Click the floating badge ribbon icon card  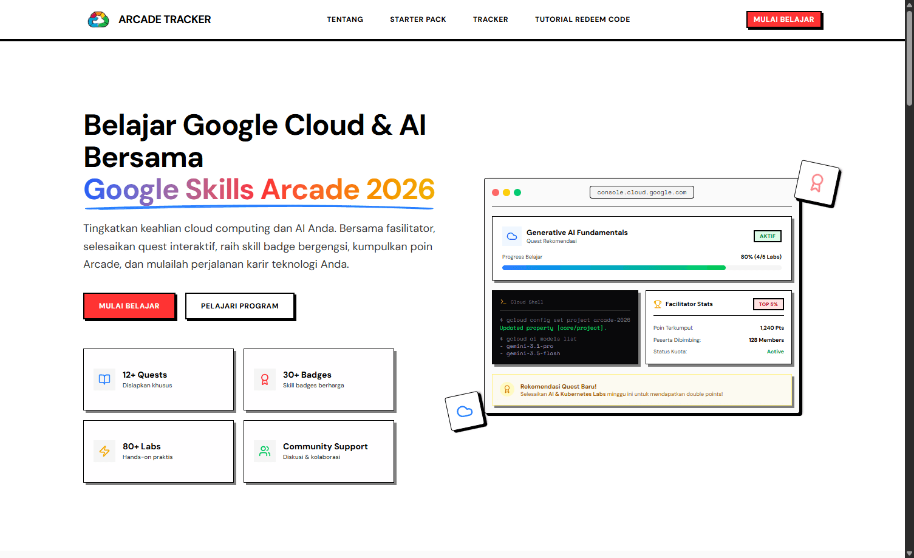817,183
